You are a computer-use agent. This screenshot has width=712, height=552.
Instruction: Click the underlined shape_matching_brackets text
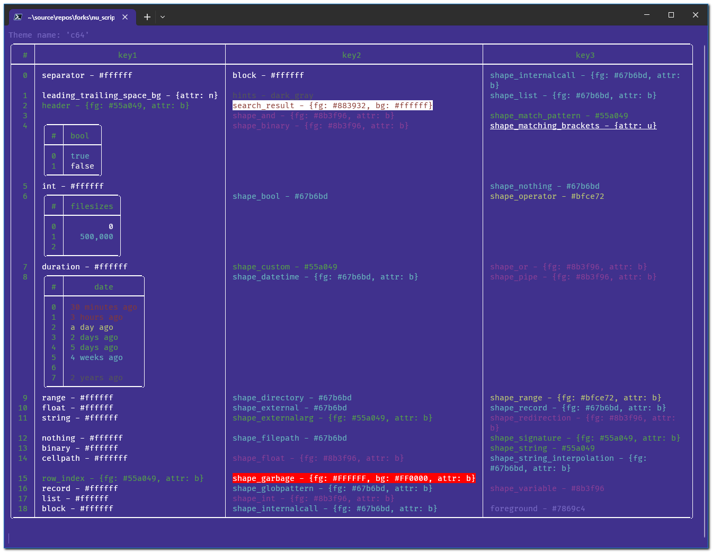click(x=573, y=126)
